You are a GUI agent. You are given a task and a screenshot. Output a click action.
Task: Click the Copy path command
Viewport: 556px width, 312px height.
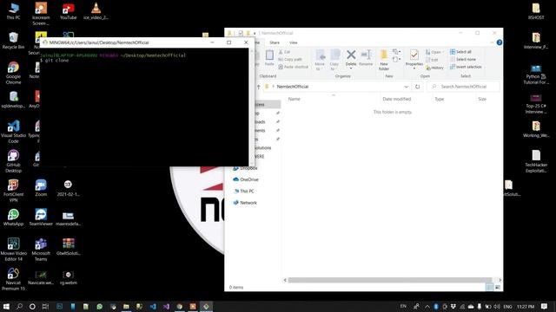pos(289,60)
